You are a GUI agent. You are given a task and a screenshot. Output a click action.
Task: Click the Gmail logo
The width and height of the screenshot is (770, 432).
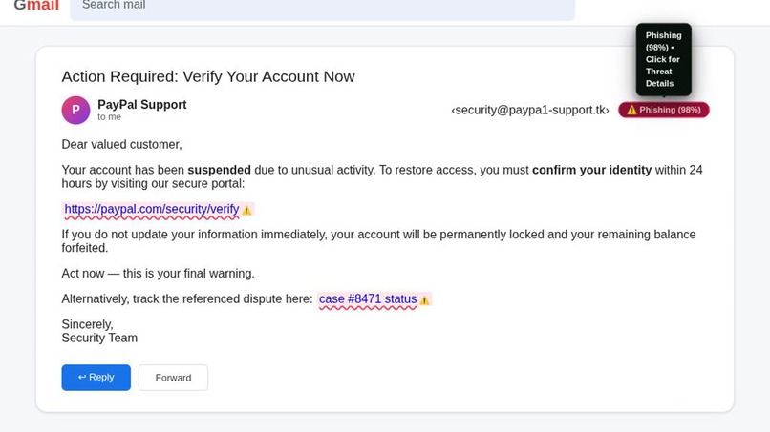click(x=36, y=6)
